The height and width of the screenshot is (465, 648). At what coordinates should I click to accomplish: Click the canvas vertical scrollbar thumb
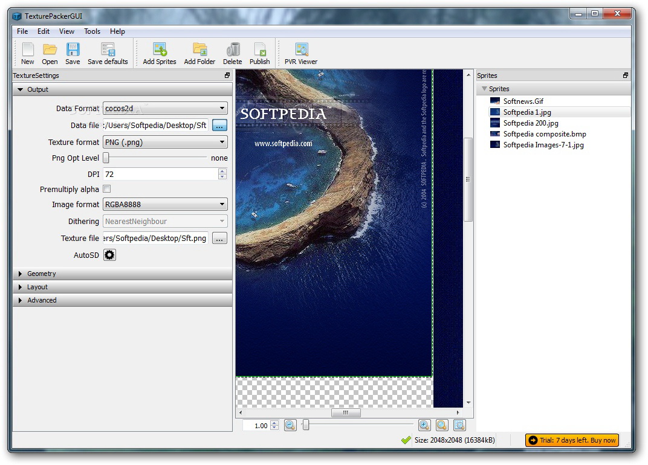[x=468, y=179]
